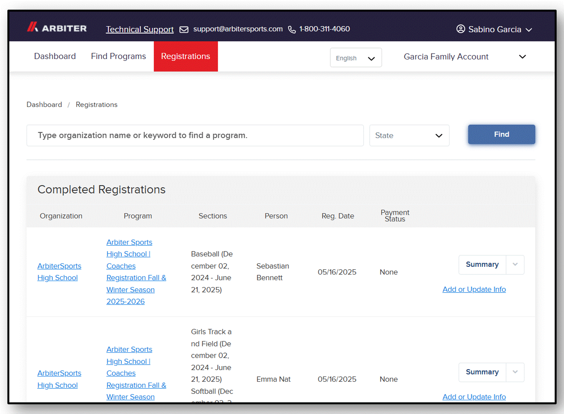This screenshot has height=414, width=564.
Task: Click Add or Update Info for Sebastian Bennett
Action: [x=474, y=289]
